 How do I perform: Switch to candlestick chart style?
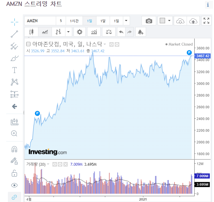[31, 32]
